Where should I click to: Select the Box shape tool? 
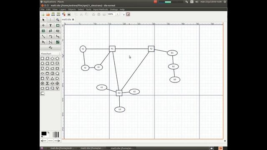pyautogui.click(x=58, y=25)
